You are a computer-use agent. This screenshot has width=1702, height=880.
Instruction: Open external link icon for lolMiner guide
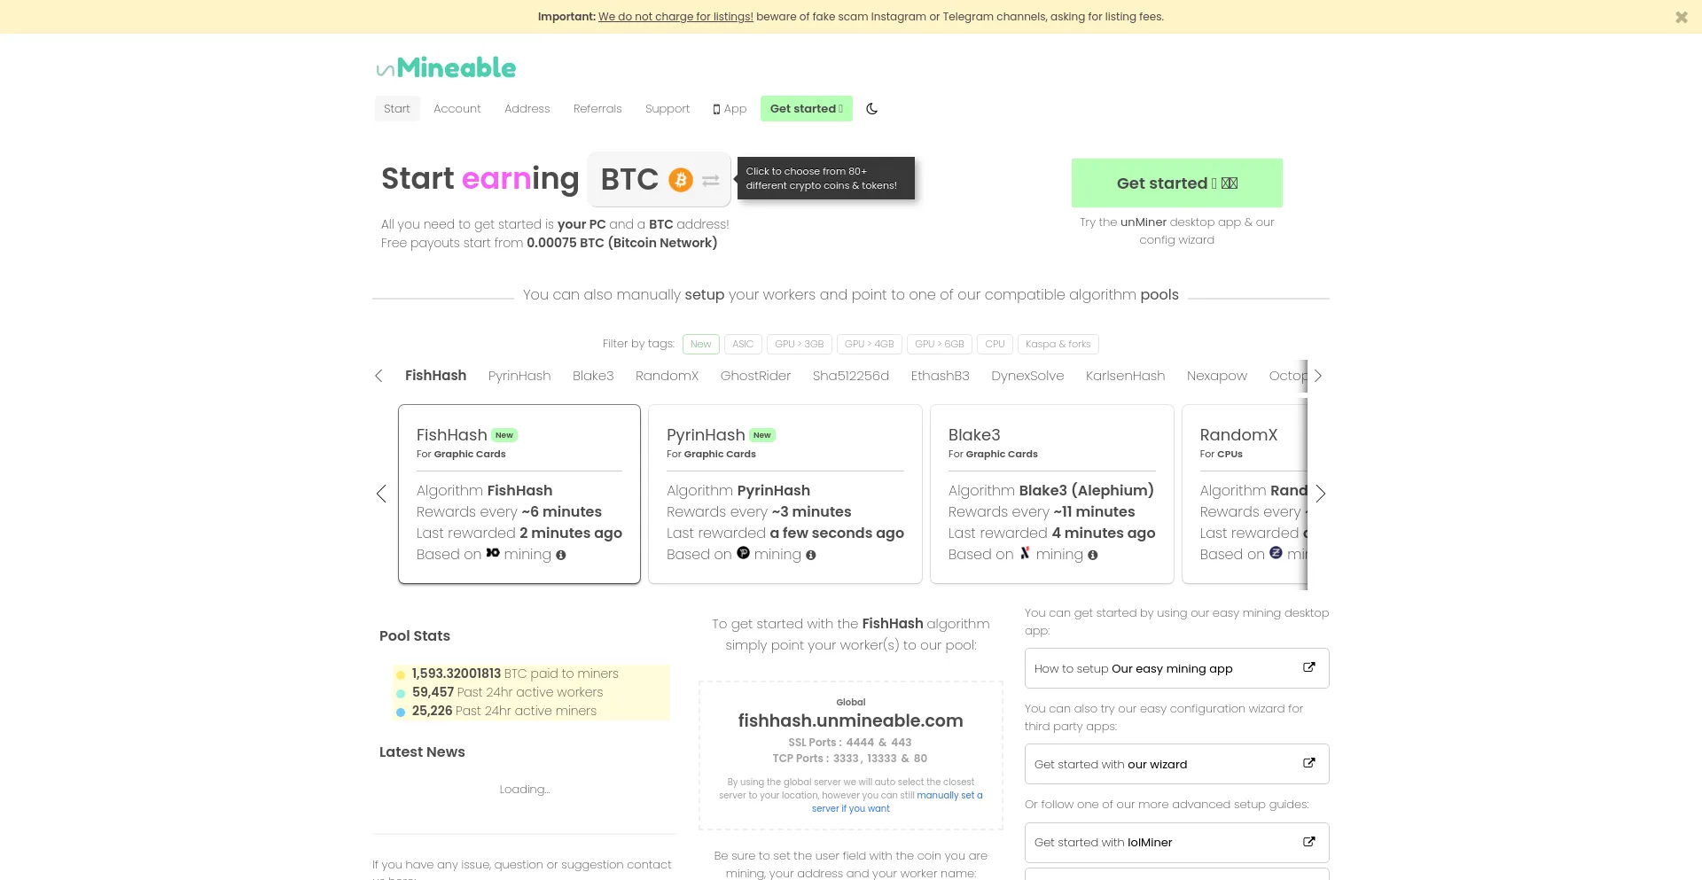point(1308,842)
